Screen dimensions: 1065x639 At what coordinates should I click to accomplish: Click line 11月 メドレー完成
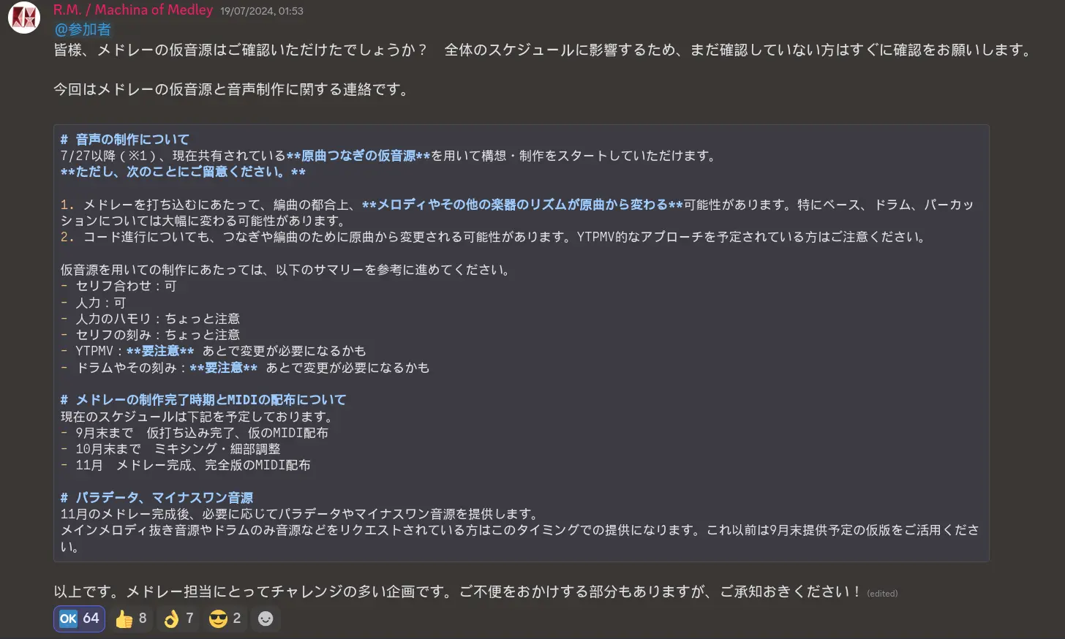coord(186,465)
